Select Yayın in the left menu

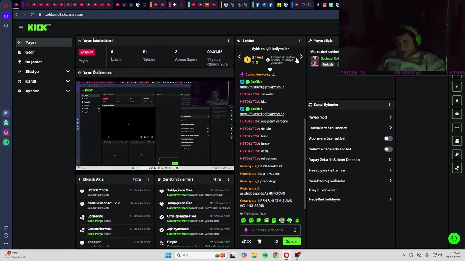click(x=44, y=42)
